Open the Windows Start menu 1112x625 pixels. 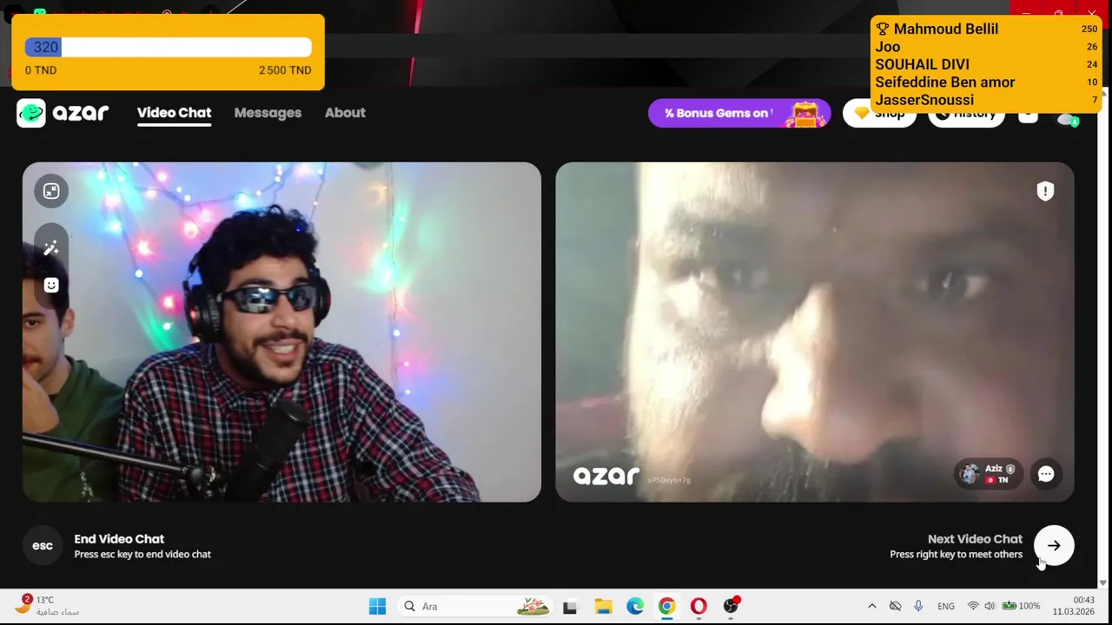click(x=377, y=606)
